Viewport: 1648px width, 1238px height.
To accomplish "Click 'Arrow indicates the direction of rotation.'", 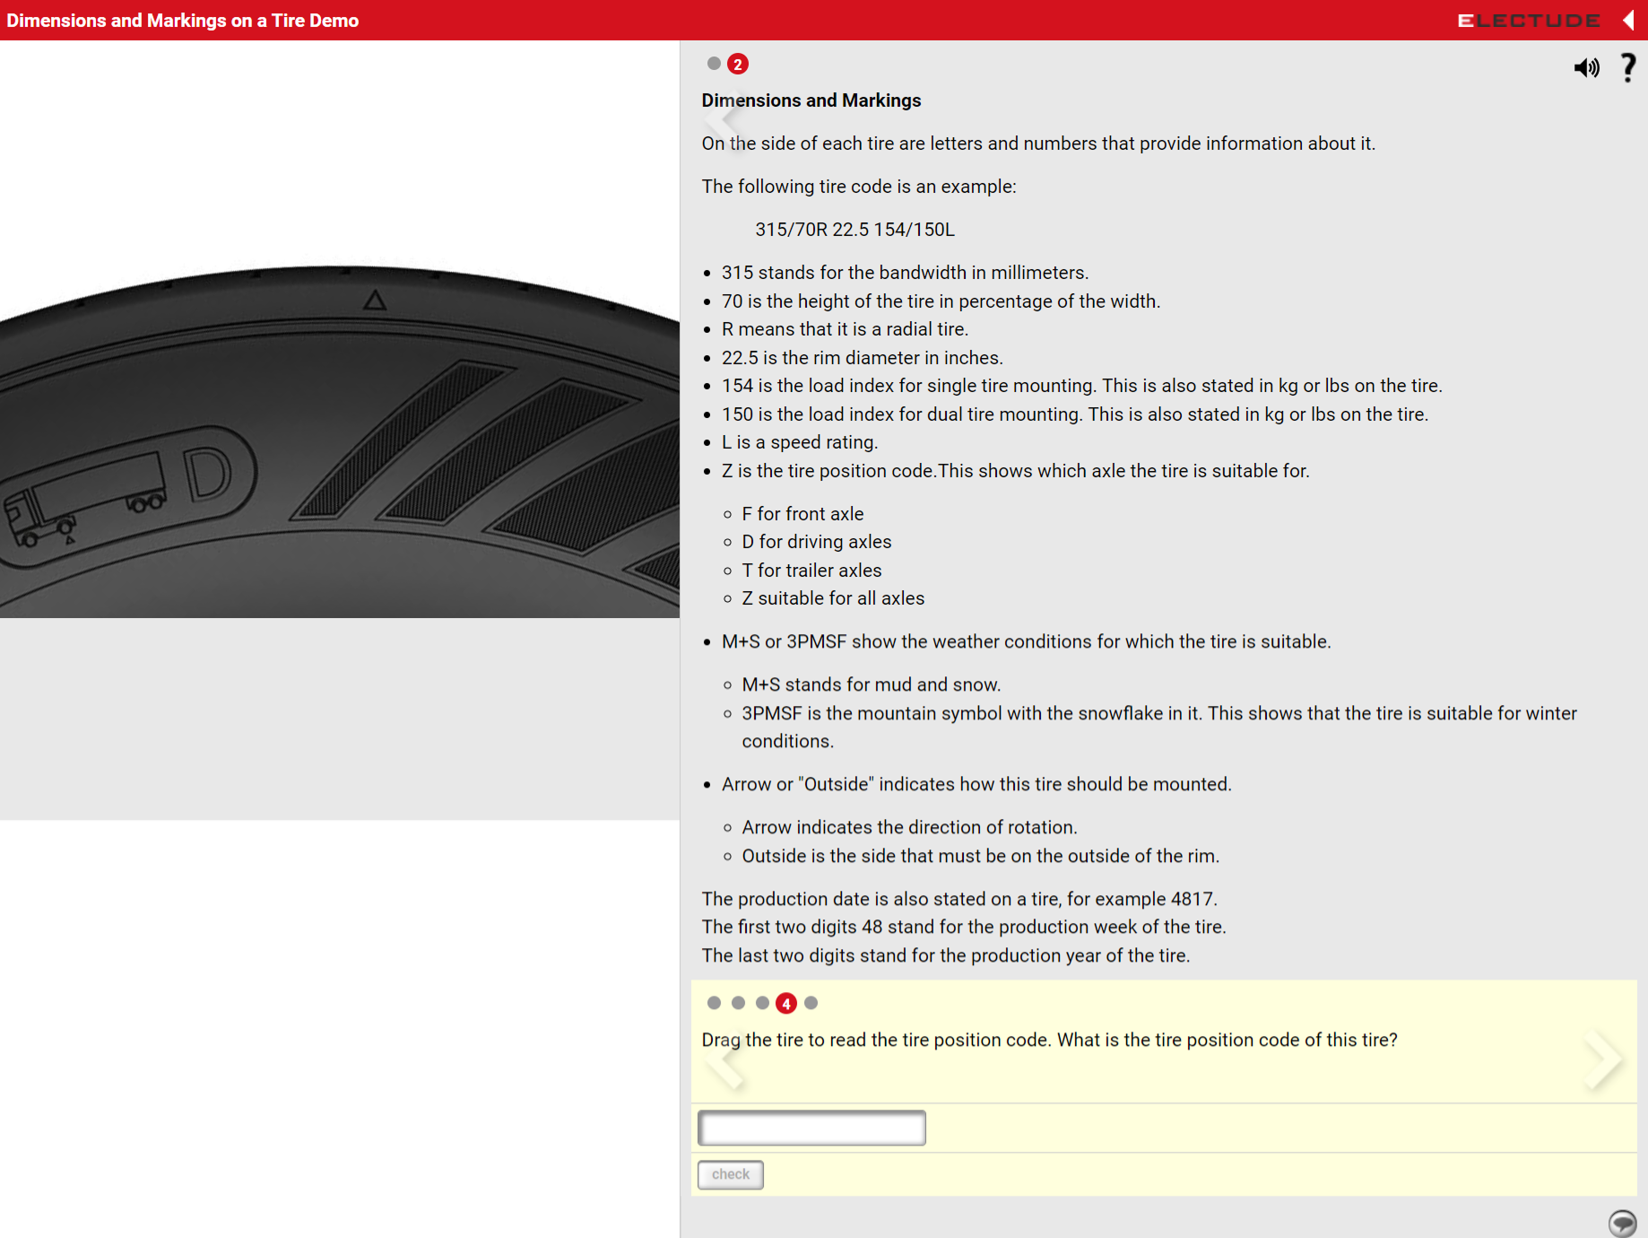I will [x=909, y=827].
